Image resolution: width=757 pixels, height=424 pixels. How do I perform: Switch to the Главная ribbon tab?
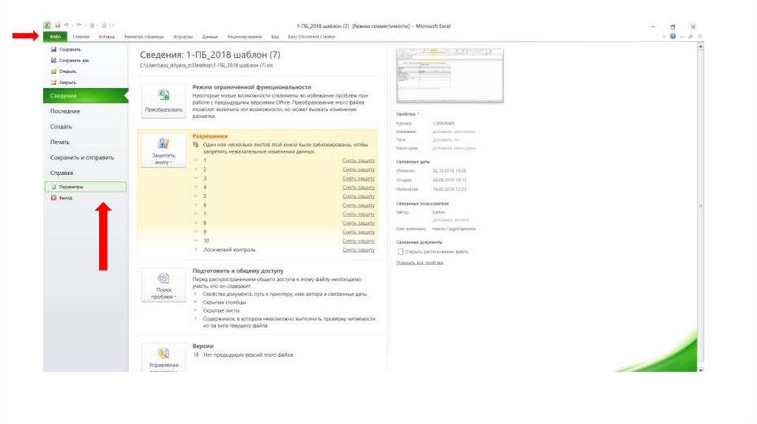(81, 37)
